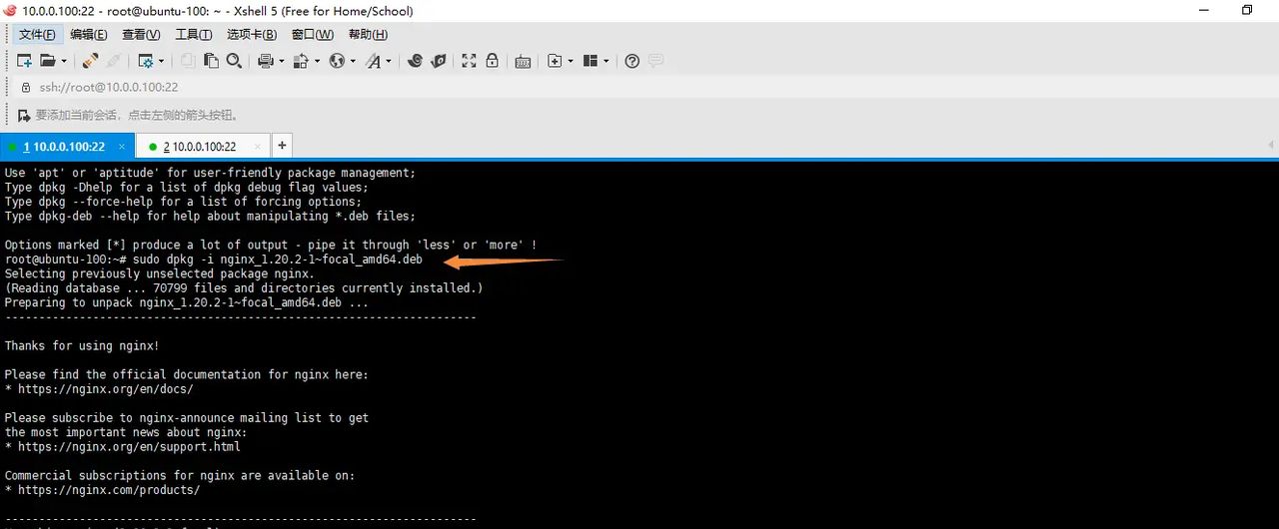Click the Help question mark icon
The width and height of the screenshot is (1279, 529).
pyautogui.click(x=632, y=61)
